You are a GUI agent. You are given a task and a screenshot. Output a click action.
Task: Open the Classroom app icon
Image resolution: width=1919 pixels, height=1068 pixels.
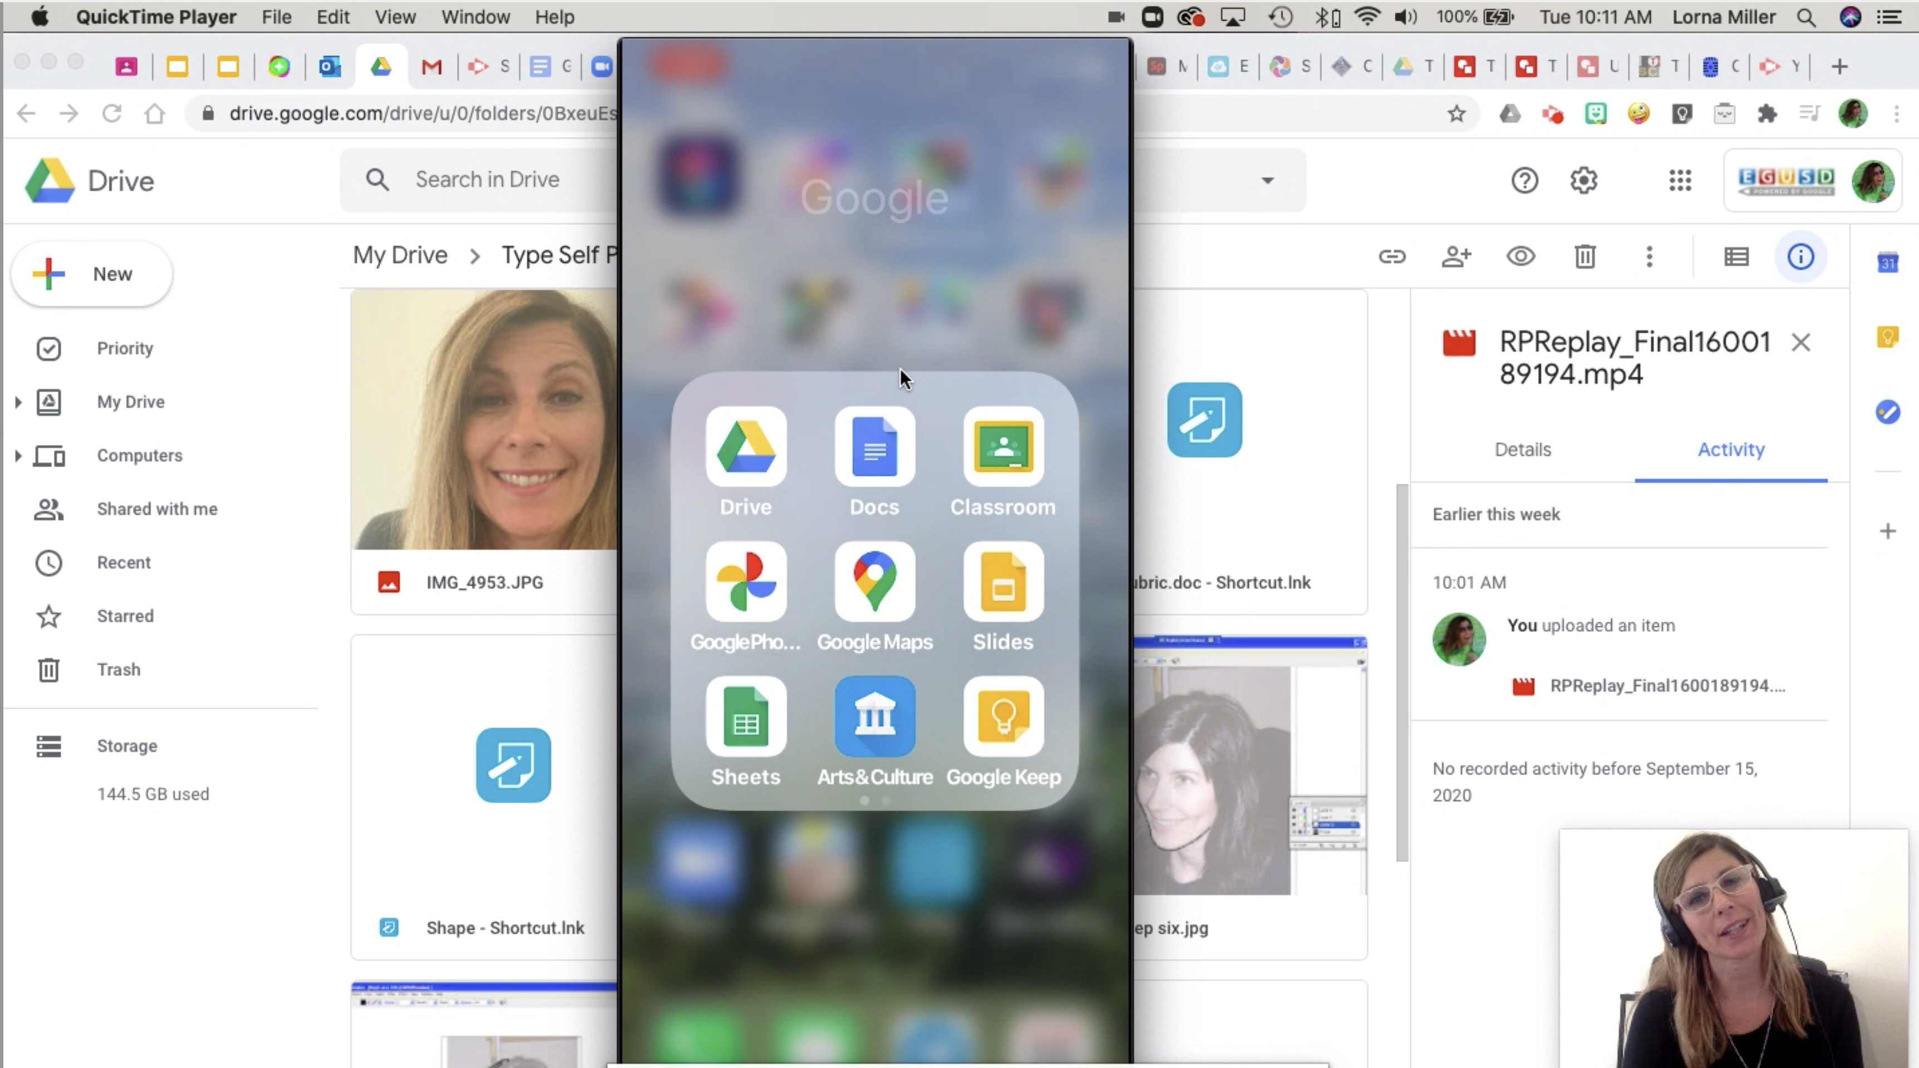click(1003, 447)
